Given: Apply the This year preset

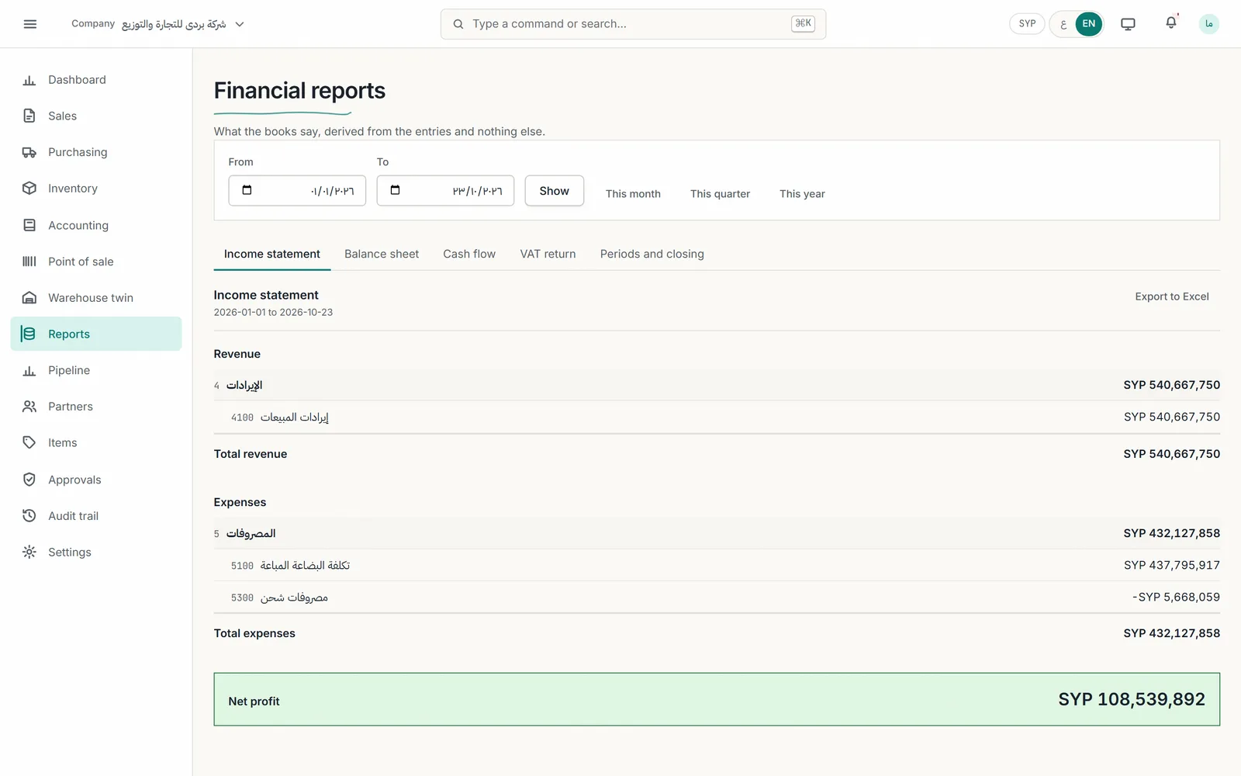Looking at the screenshot, I should (x=802, y=194).
